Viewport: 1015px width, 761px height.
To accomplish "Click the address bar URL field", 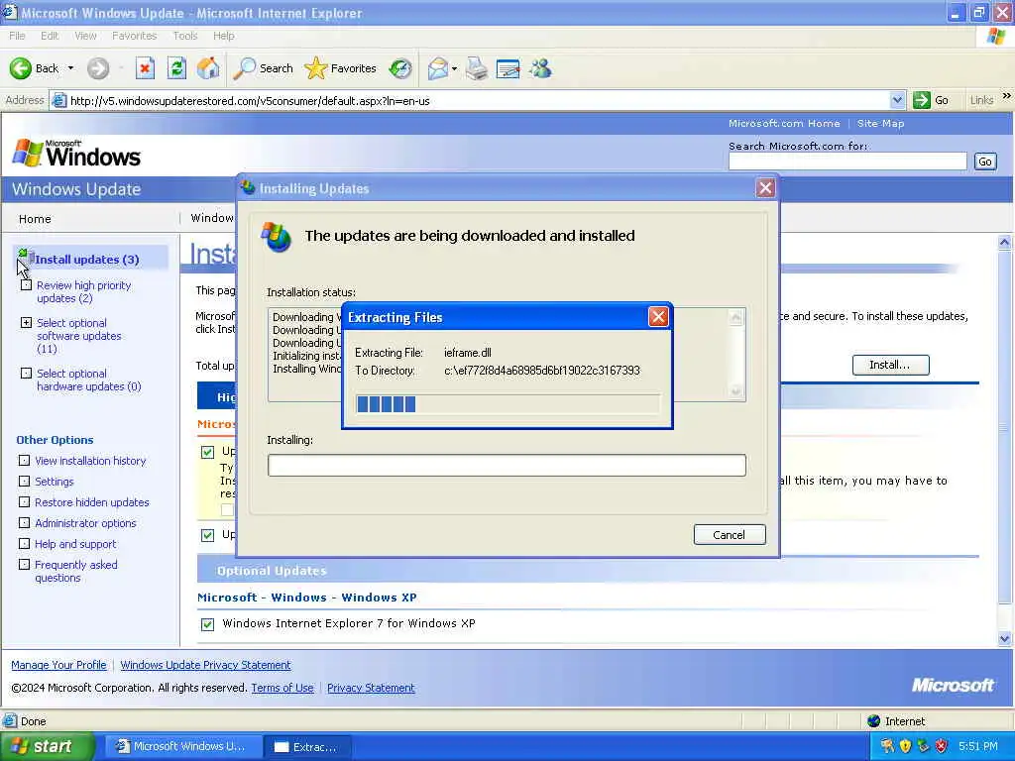I will [x=479, y=100].
